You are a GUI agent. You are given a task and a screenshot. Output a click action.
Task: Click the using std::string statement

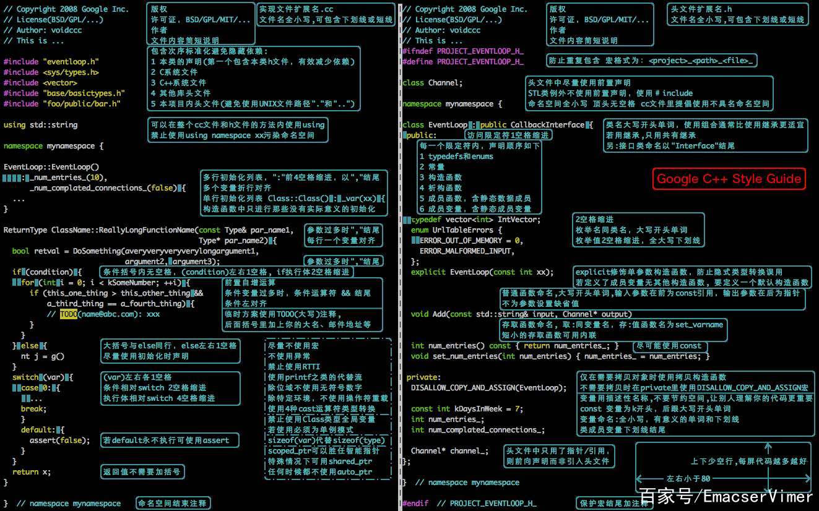pos(41,125)
